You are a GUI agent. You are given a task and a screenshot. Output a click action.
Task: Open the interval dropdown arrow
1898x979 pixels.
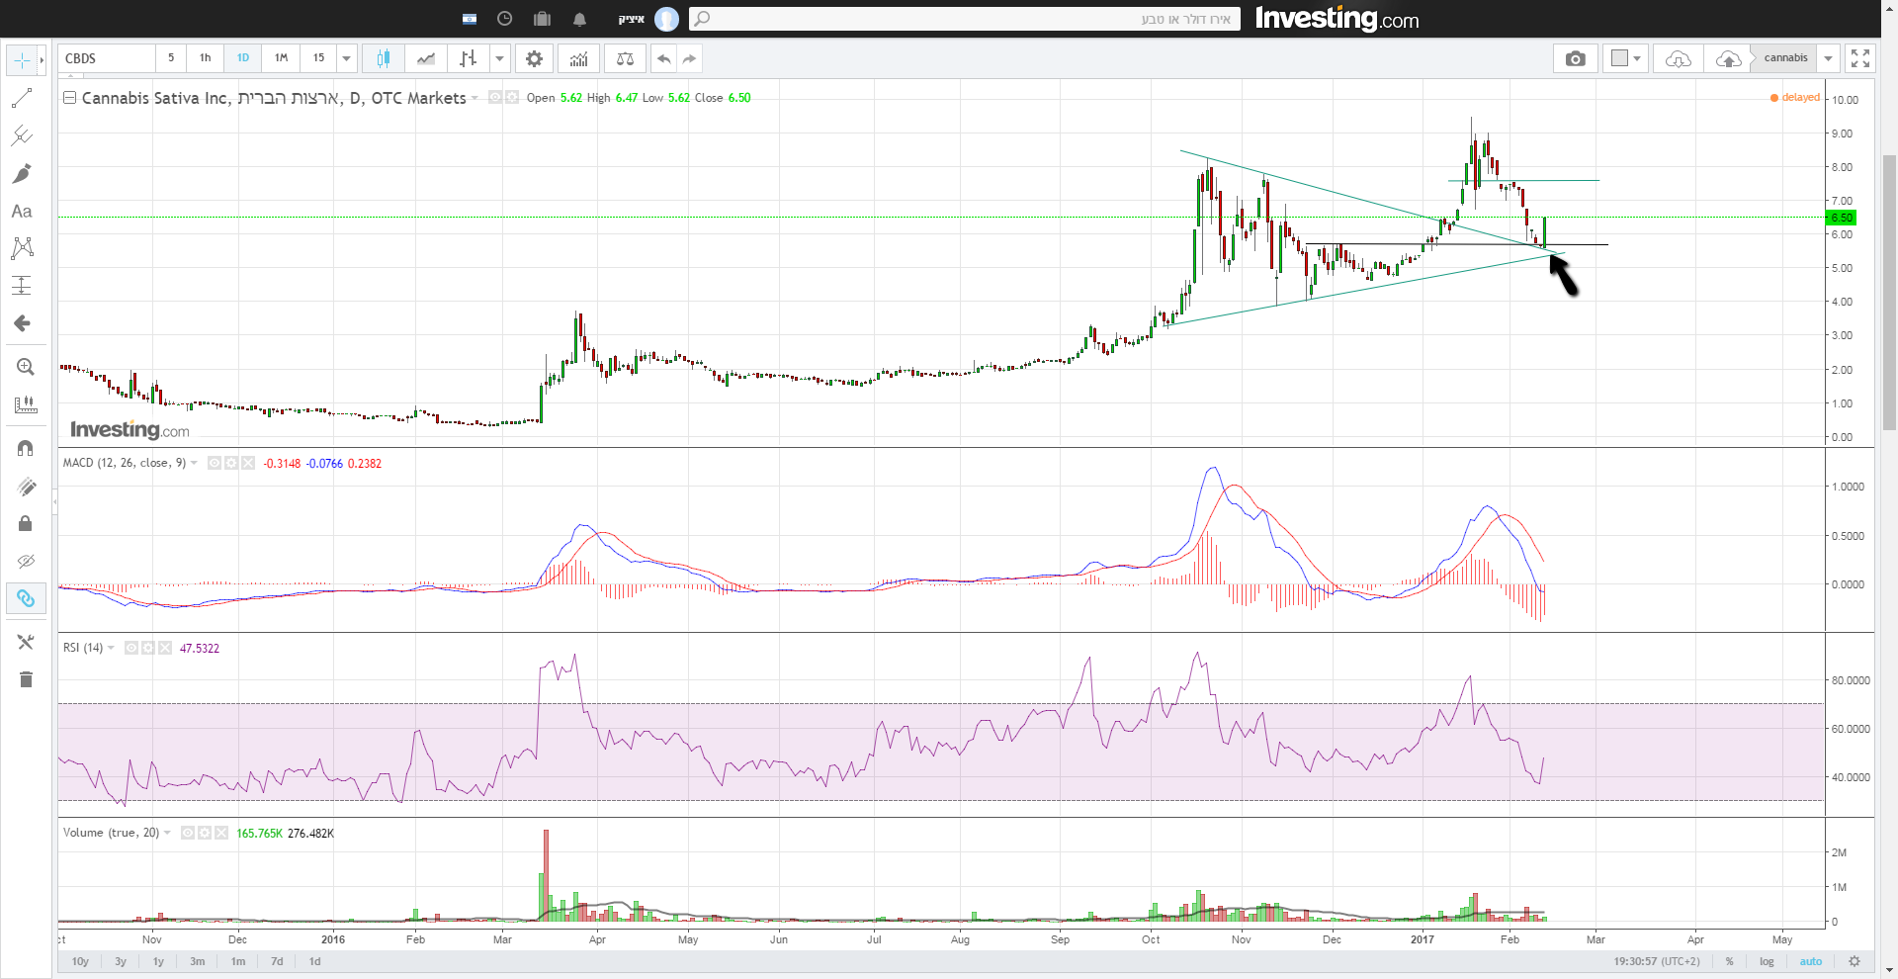coord(347,58)
